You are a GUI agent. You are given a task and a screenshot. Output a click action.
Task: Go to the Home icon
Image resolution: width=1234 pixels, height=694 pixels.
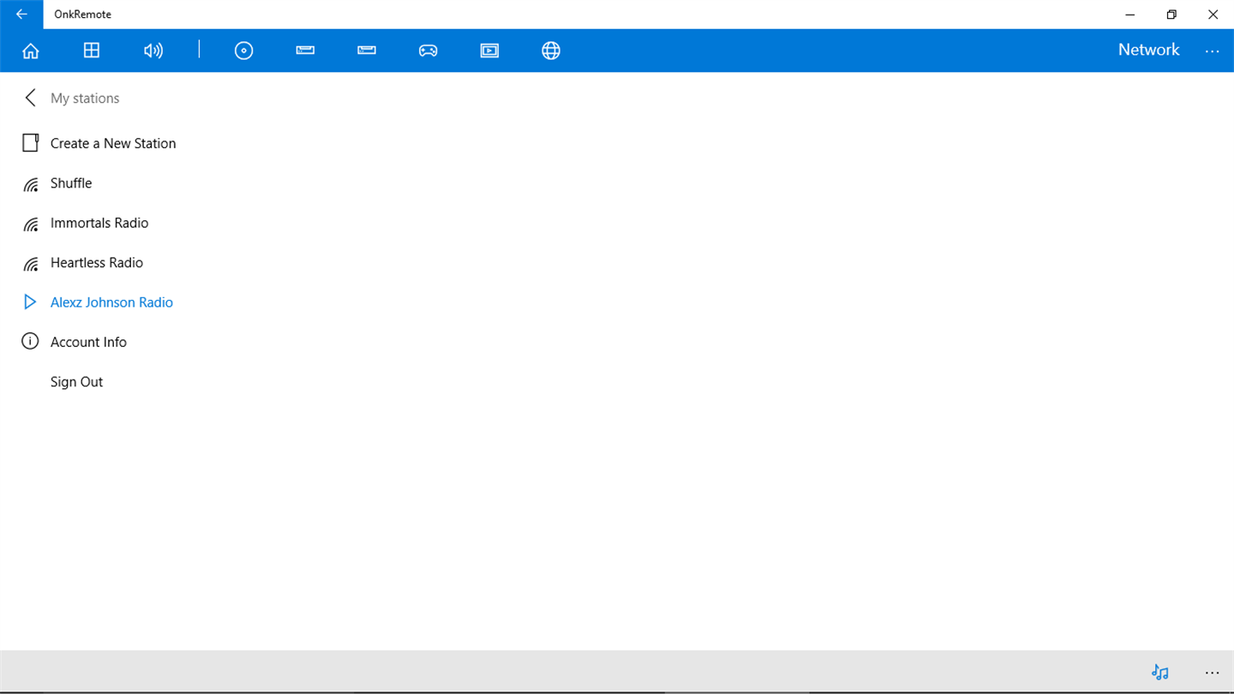pos(31,51)
